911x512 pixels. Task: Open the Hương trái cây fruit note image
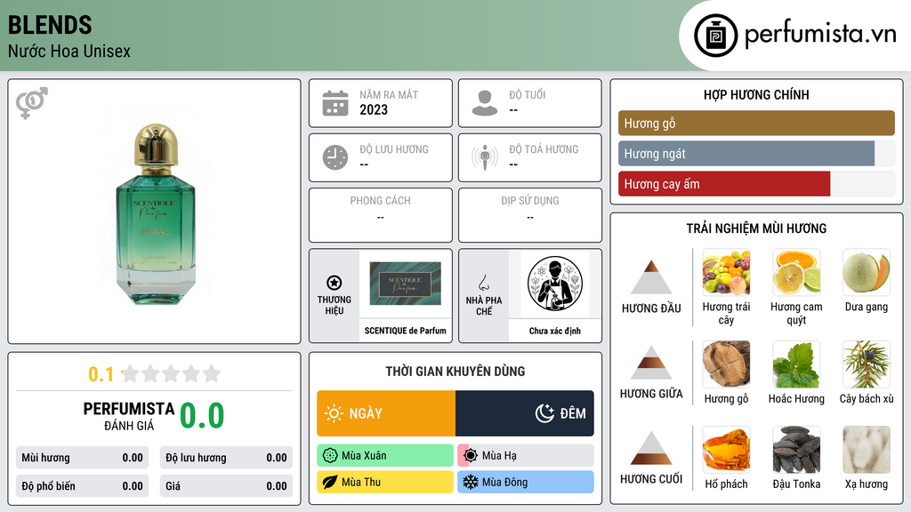[x=726, y=273]
